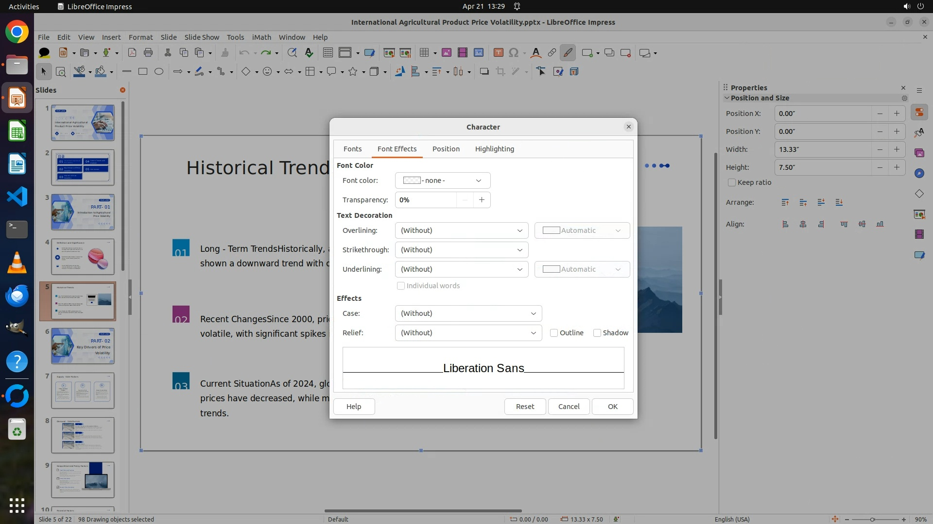Image resolution: width=933 pixels, height=524 pixels.
Task: Select the Ellipse drawing tool
Action: click(159, 72)
